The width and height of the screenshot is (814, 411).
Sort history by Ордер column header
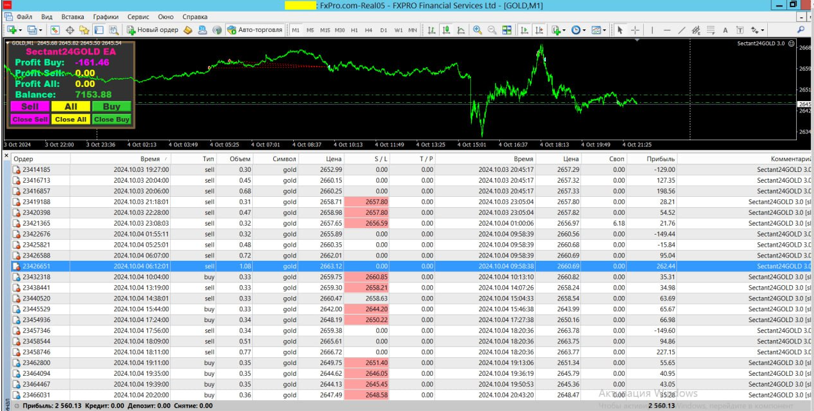pos(40,159)
